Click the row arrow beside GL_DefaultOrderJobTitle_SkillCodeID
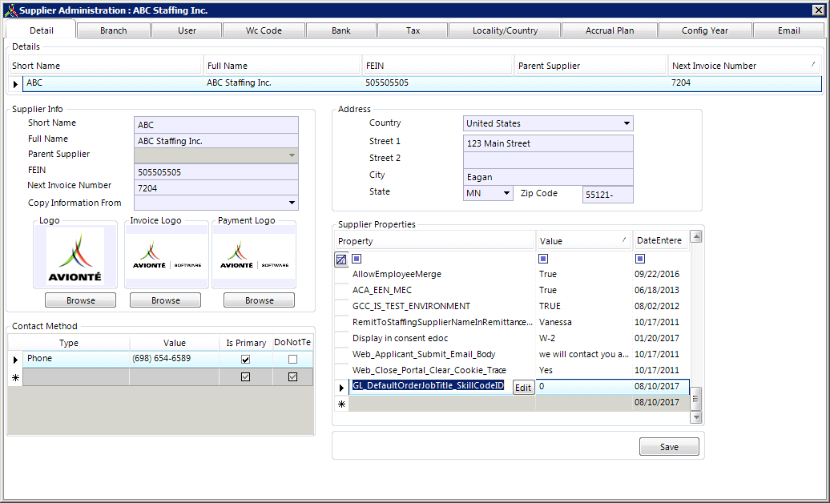 click(341, 388)
